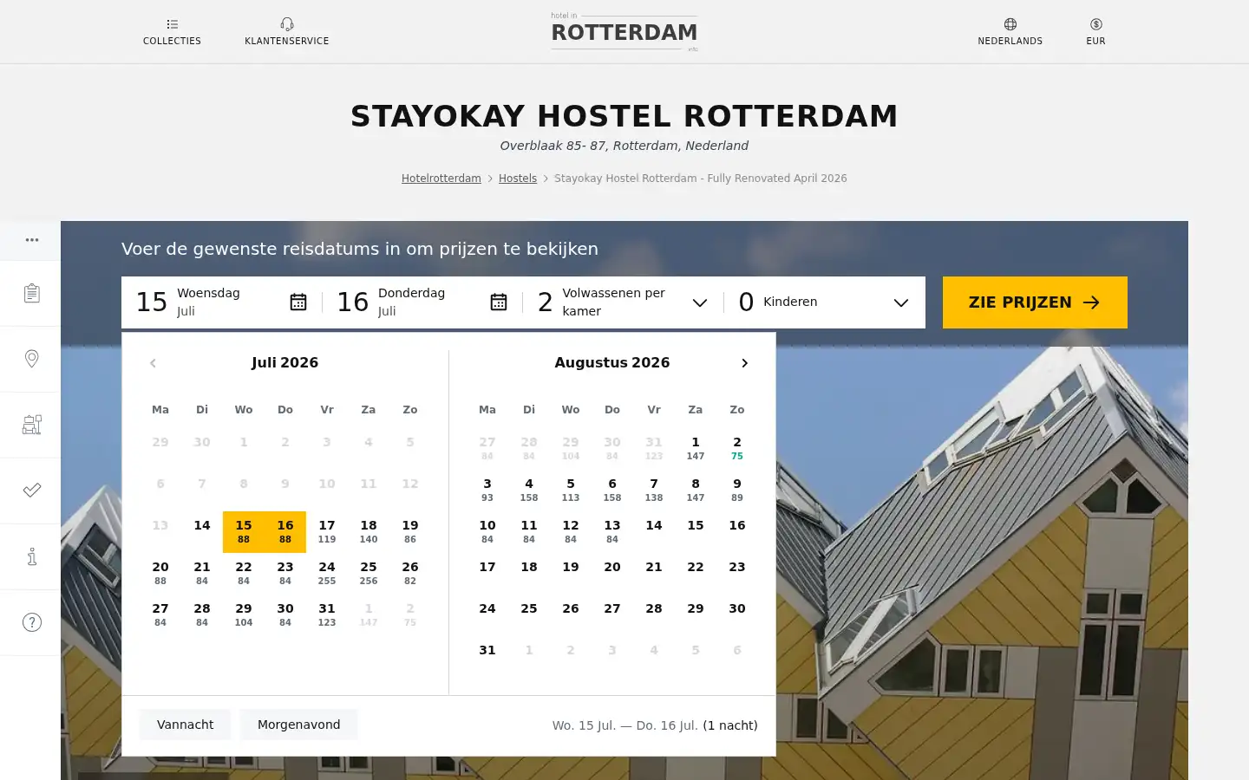Select July 24 priced 255

pyautogui.click(x=327, y=573)
